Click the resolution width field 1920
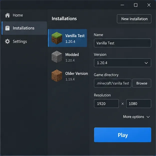This screenshot has height=156, width=156. [x=106, y=104]
